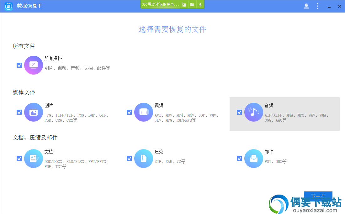Click the 视频 film strip icon

(x=143, y=112)
